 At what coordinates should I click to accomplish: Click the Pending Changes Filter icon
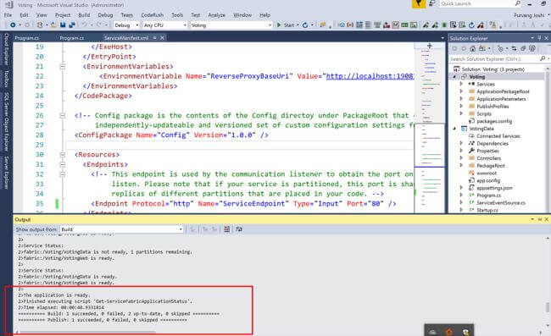pyautogui.click(x=500, y=48)
